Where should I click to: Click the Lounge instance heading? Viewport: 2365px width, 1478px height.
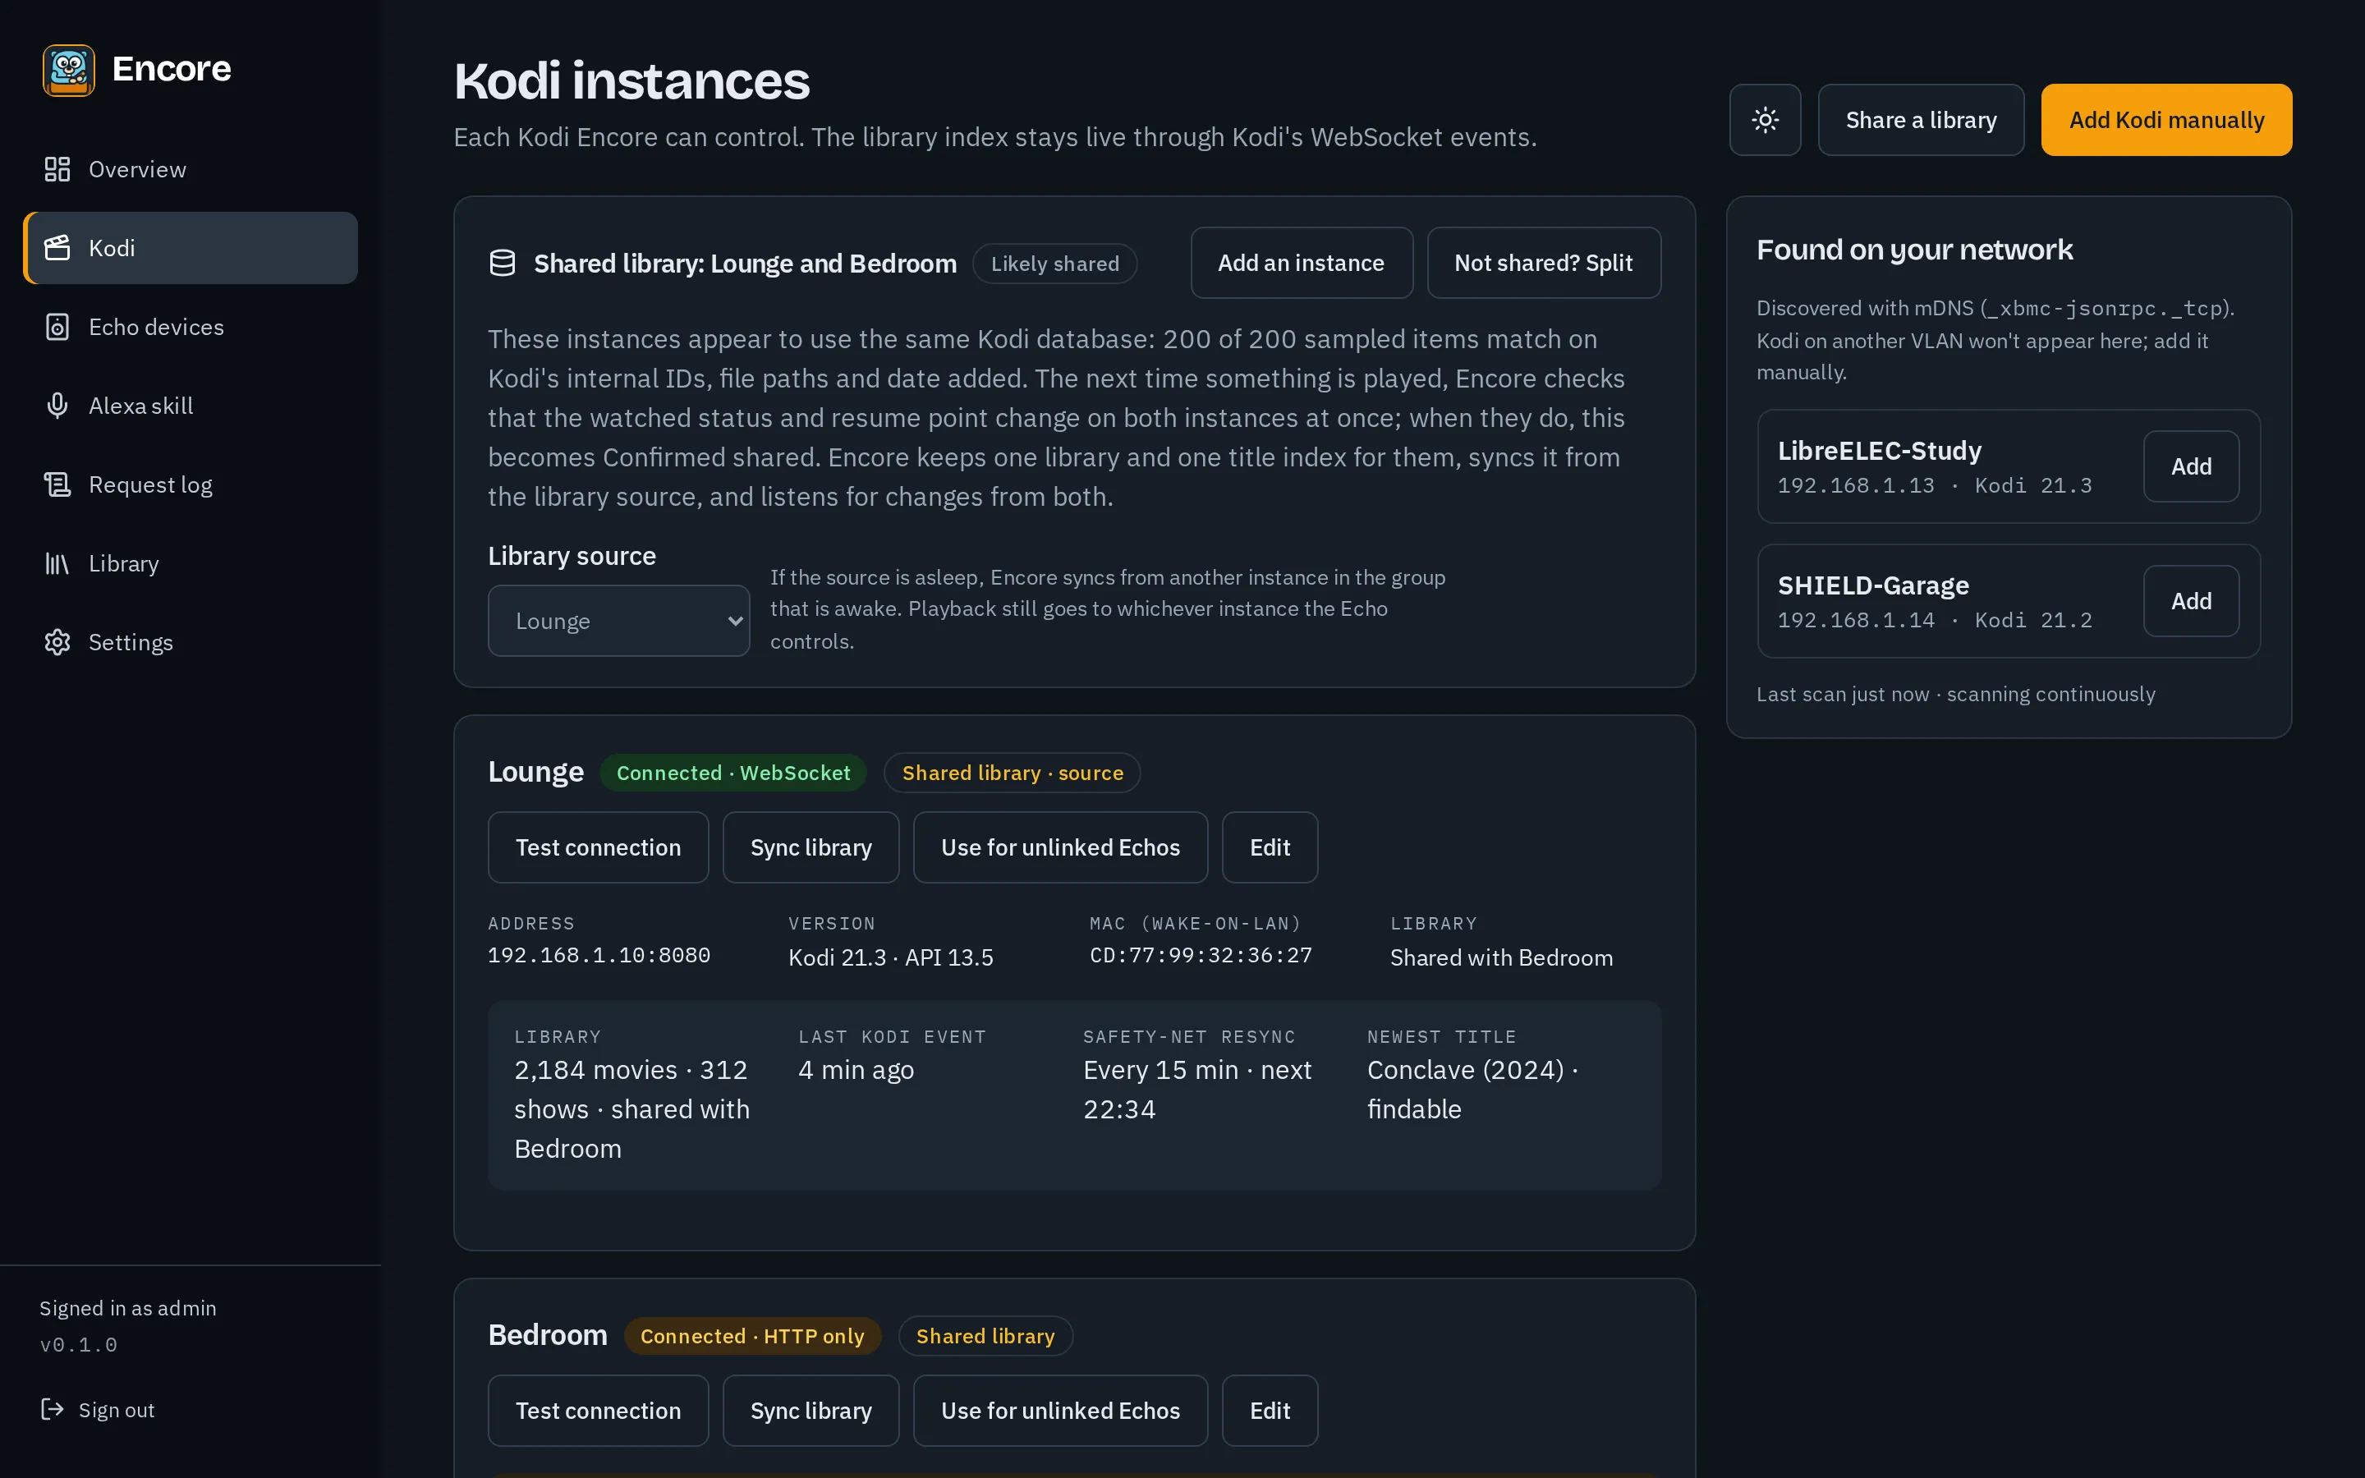pos(535,771)
